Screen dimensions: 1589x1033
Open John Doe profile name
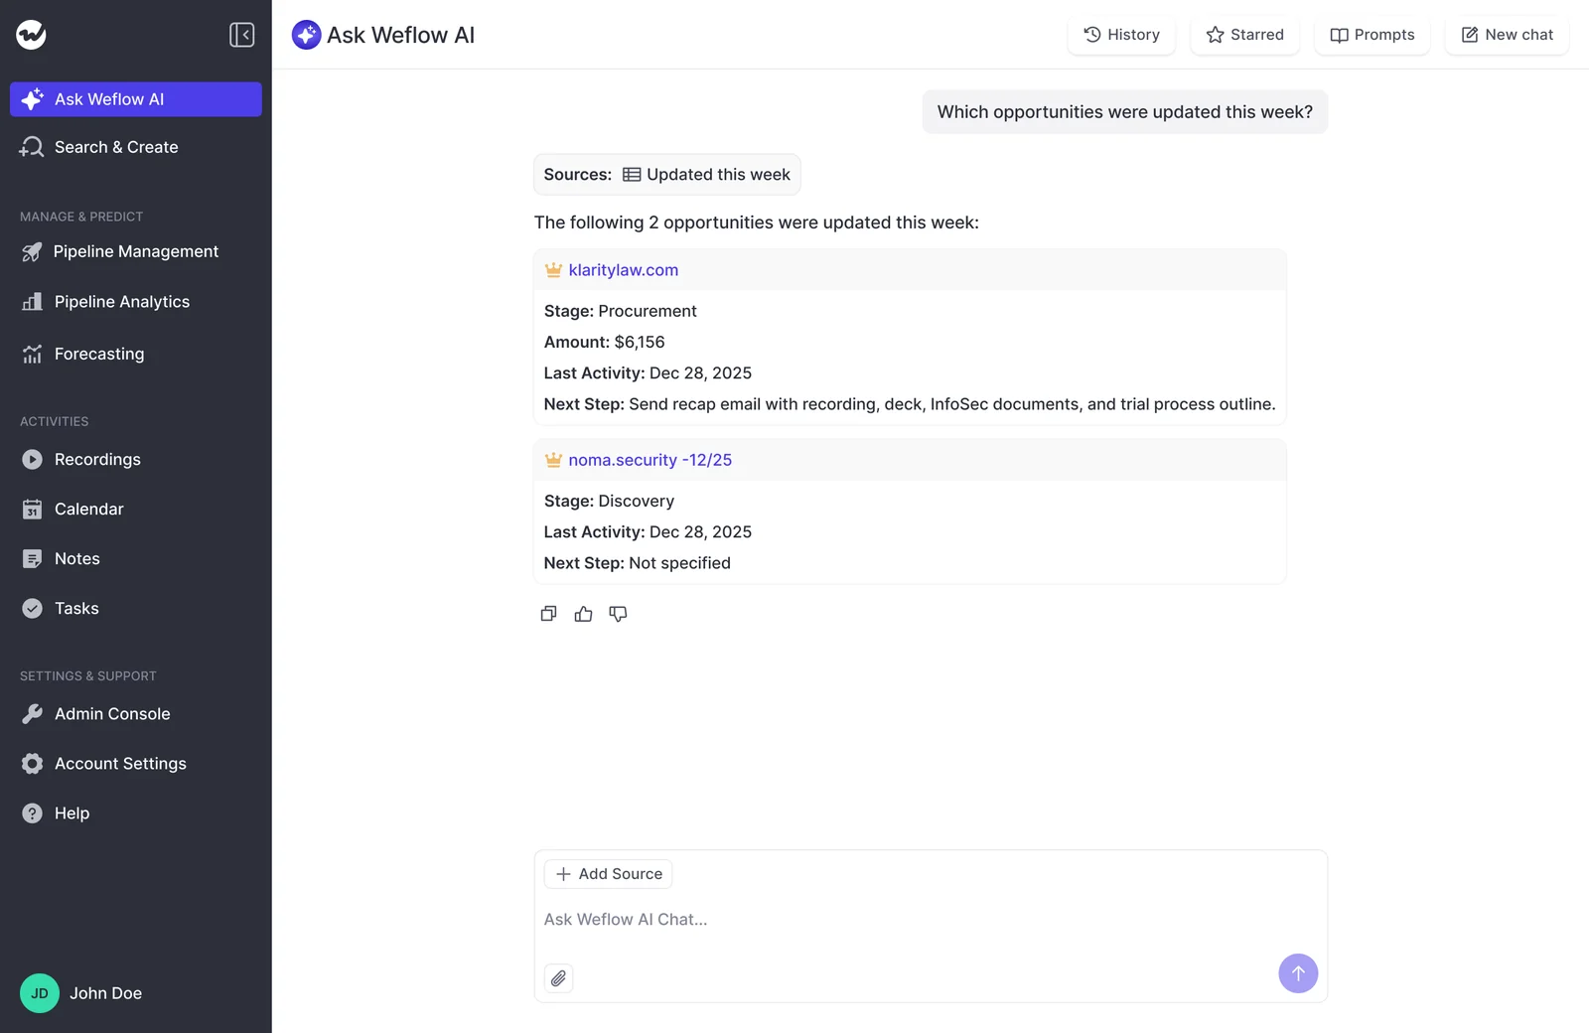coord(106,993)
